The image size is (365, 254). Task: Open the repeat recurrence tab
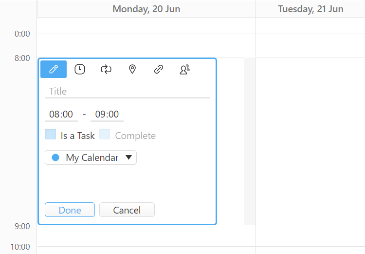click(106, 69)
